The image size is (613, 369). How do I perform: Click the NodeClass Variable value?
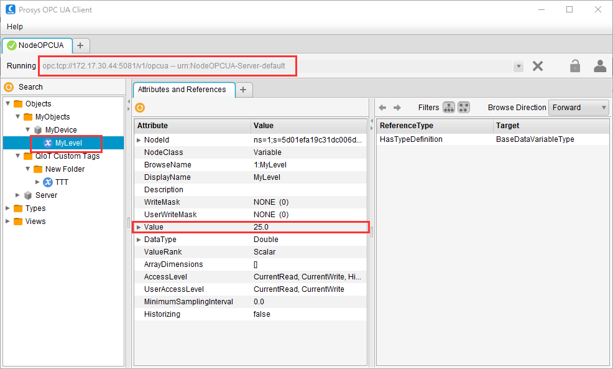[x=267, y=152]
